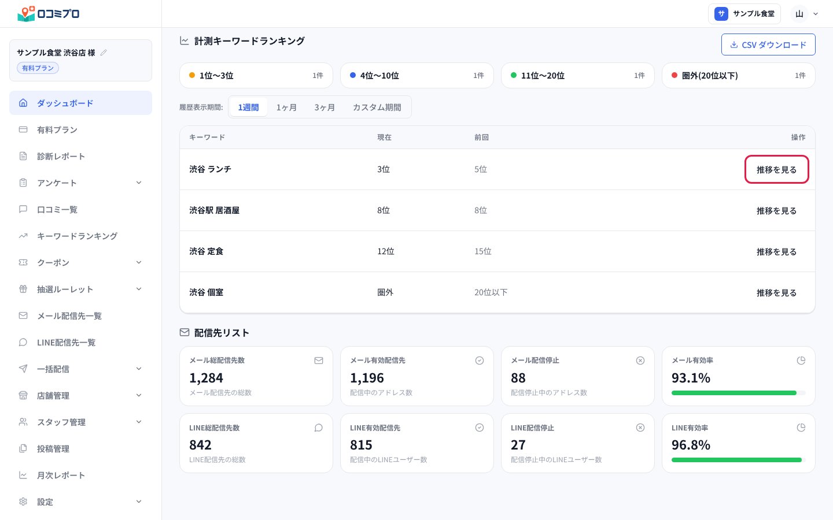Switch to the 3ヶ月 period tab
Image resolution: width=833 pixels, height=520 pixels.
pos(325,107)
